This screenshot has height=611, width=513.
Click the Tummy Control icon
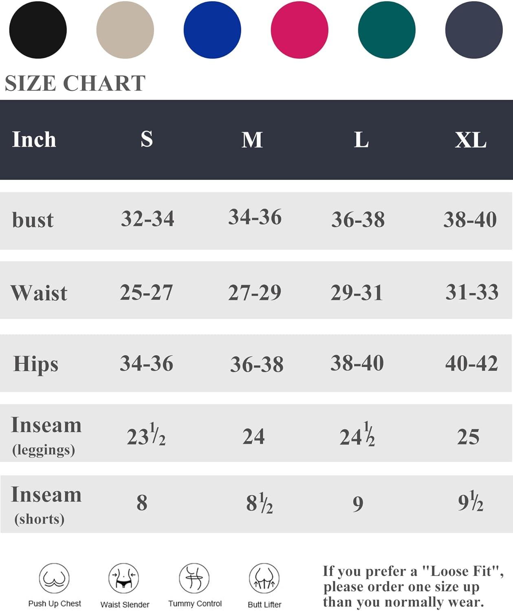point(194,578)
